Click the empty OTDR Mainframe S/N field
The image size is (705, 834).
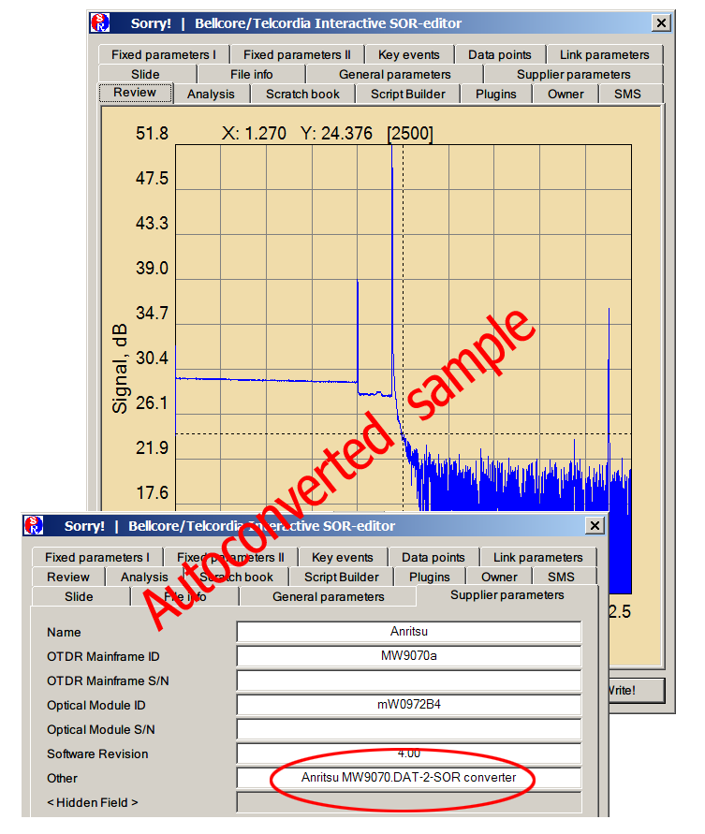click(408, 680)
